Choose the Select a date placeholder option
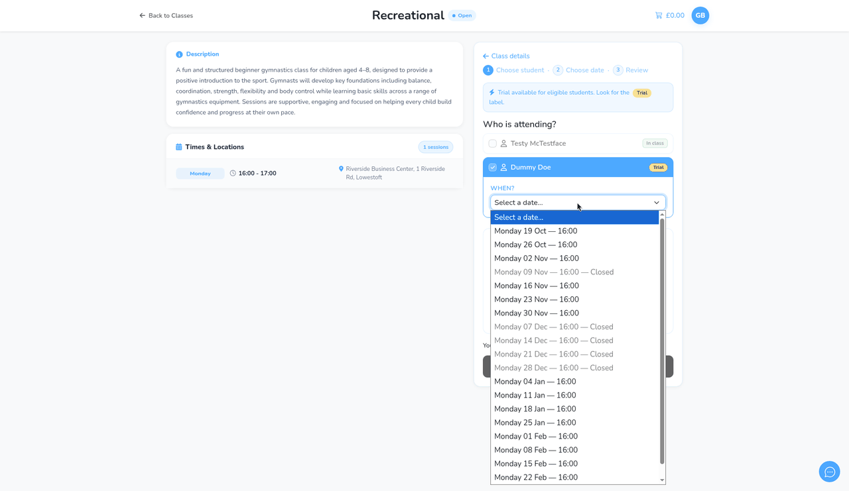The width and height of the screenshot is (849, 491). click(x=574, y=217)
